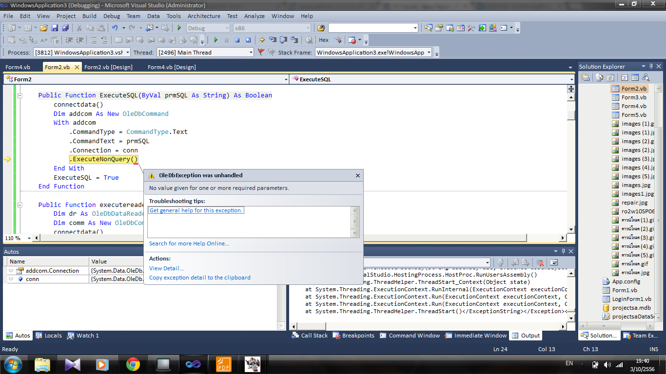Stop debugging with the blue square button
This screenshot has height=374, width=666.
[237, 40]
